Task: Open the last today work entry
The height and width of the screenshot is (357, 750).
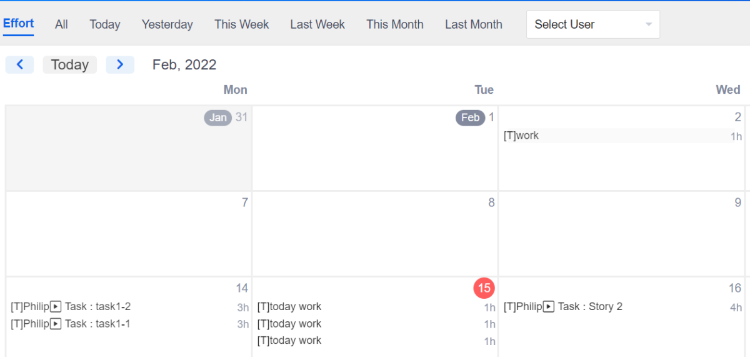Action: [x=289, y=341]
